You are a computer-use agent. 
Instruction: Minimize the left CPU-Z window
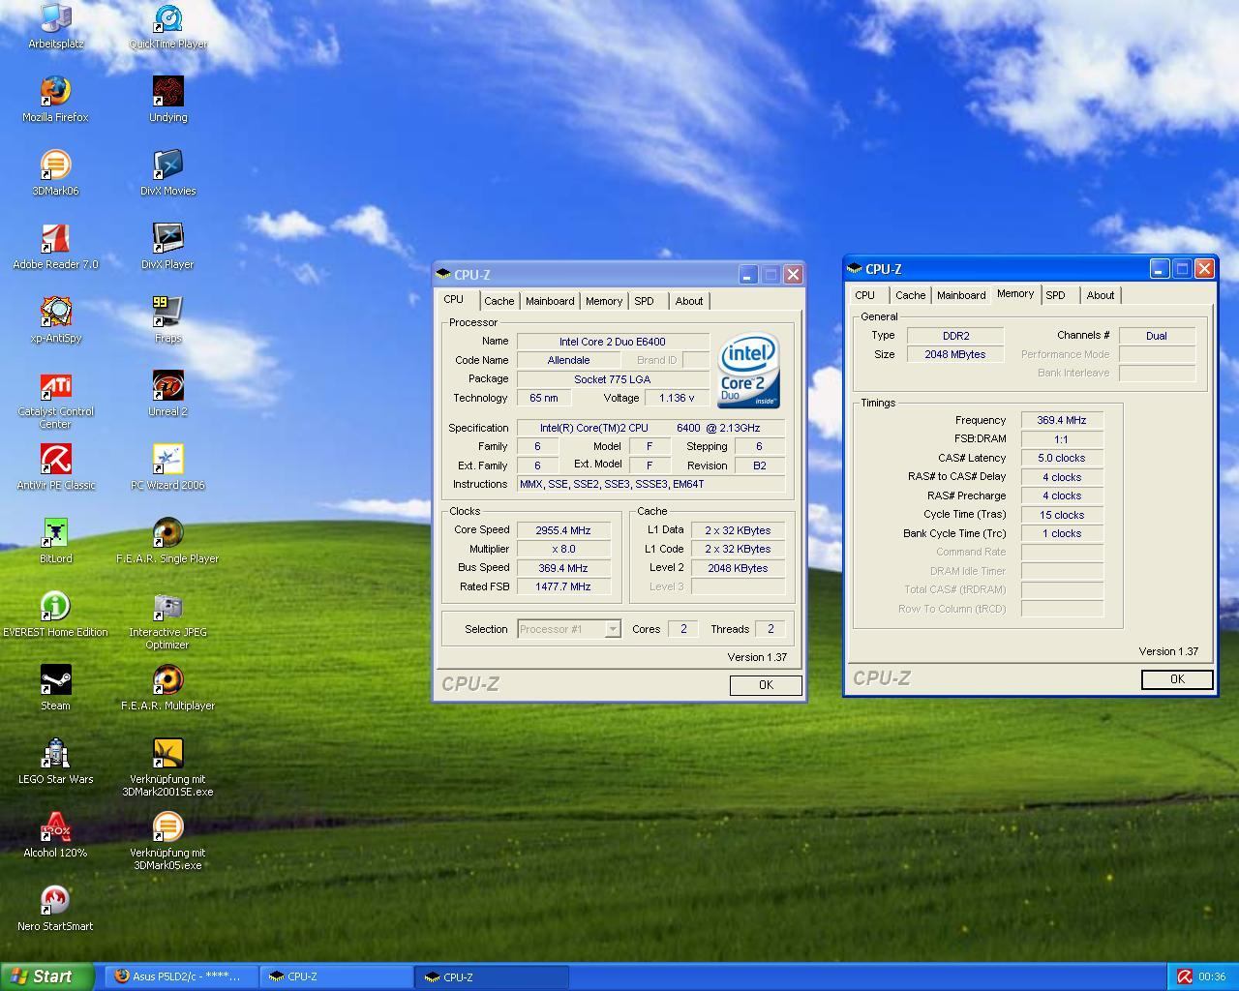747,275
